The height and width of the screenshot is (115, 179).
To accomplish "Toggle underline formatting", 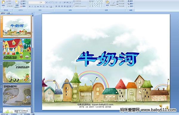I will pyautogui.click(x=35, y=7).
